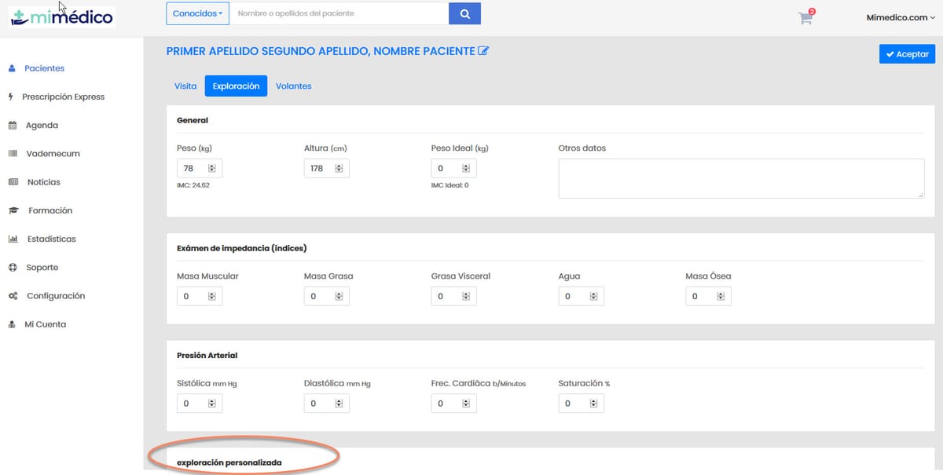Click the magnifying glass search button
Image resolution: width=943 pixels, height=475 pixels.
[464, 13]
